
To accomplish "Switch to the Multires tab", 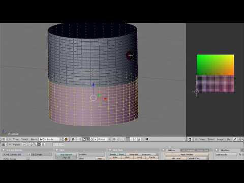I will point(171,150).
